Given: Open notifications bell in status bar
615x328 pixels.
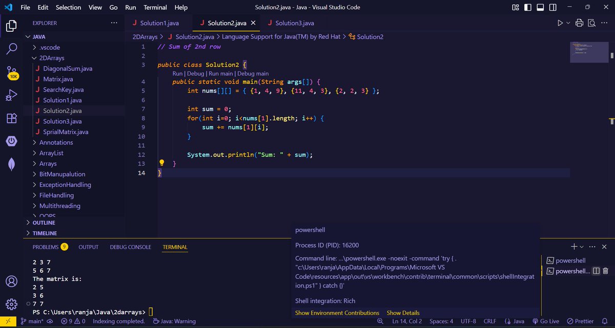Looking at the screenshot, I should (x=604, y=321).
